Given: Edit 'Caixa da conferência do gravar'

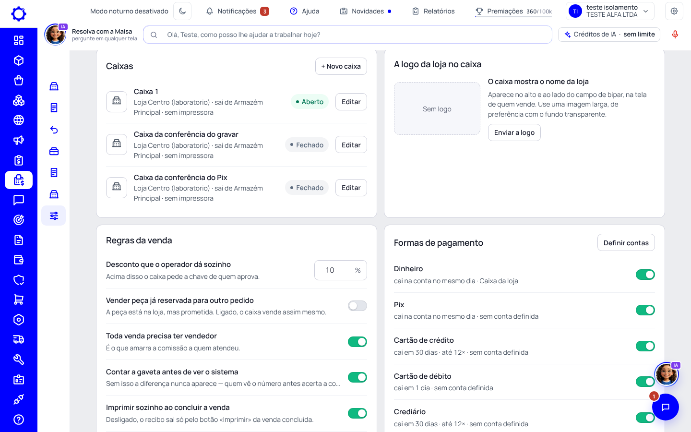Looking at the screenshot, I should point(351,145).
